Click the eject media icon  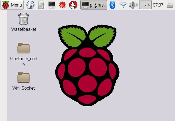[170, 5]
